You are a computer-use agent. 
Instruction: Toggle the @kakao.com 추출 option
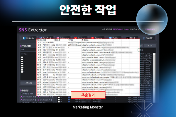[x=21, y=100]
